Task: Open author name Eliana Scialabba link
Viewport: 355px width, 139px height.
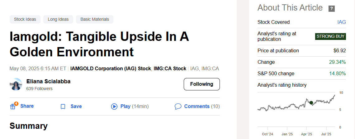Action: (x=48, y=81)
